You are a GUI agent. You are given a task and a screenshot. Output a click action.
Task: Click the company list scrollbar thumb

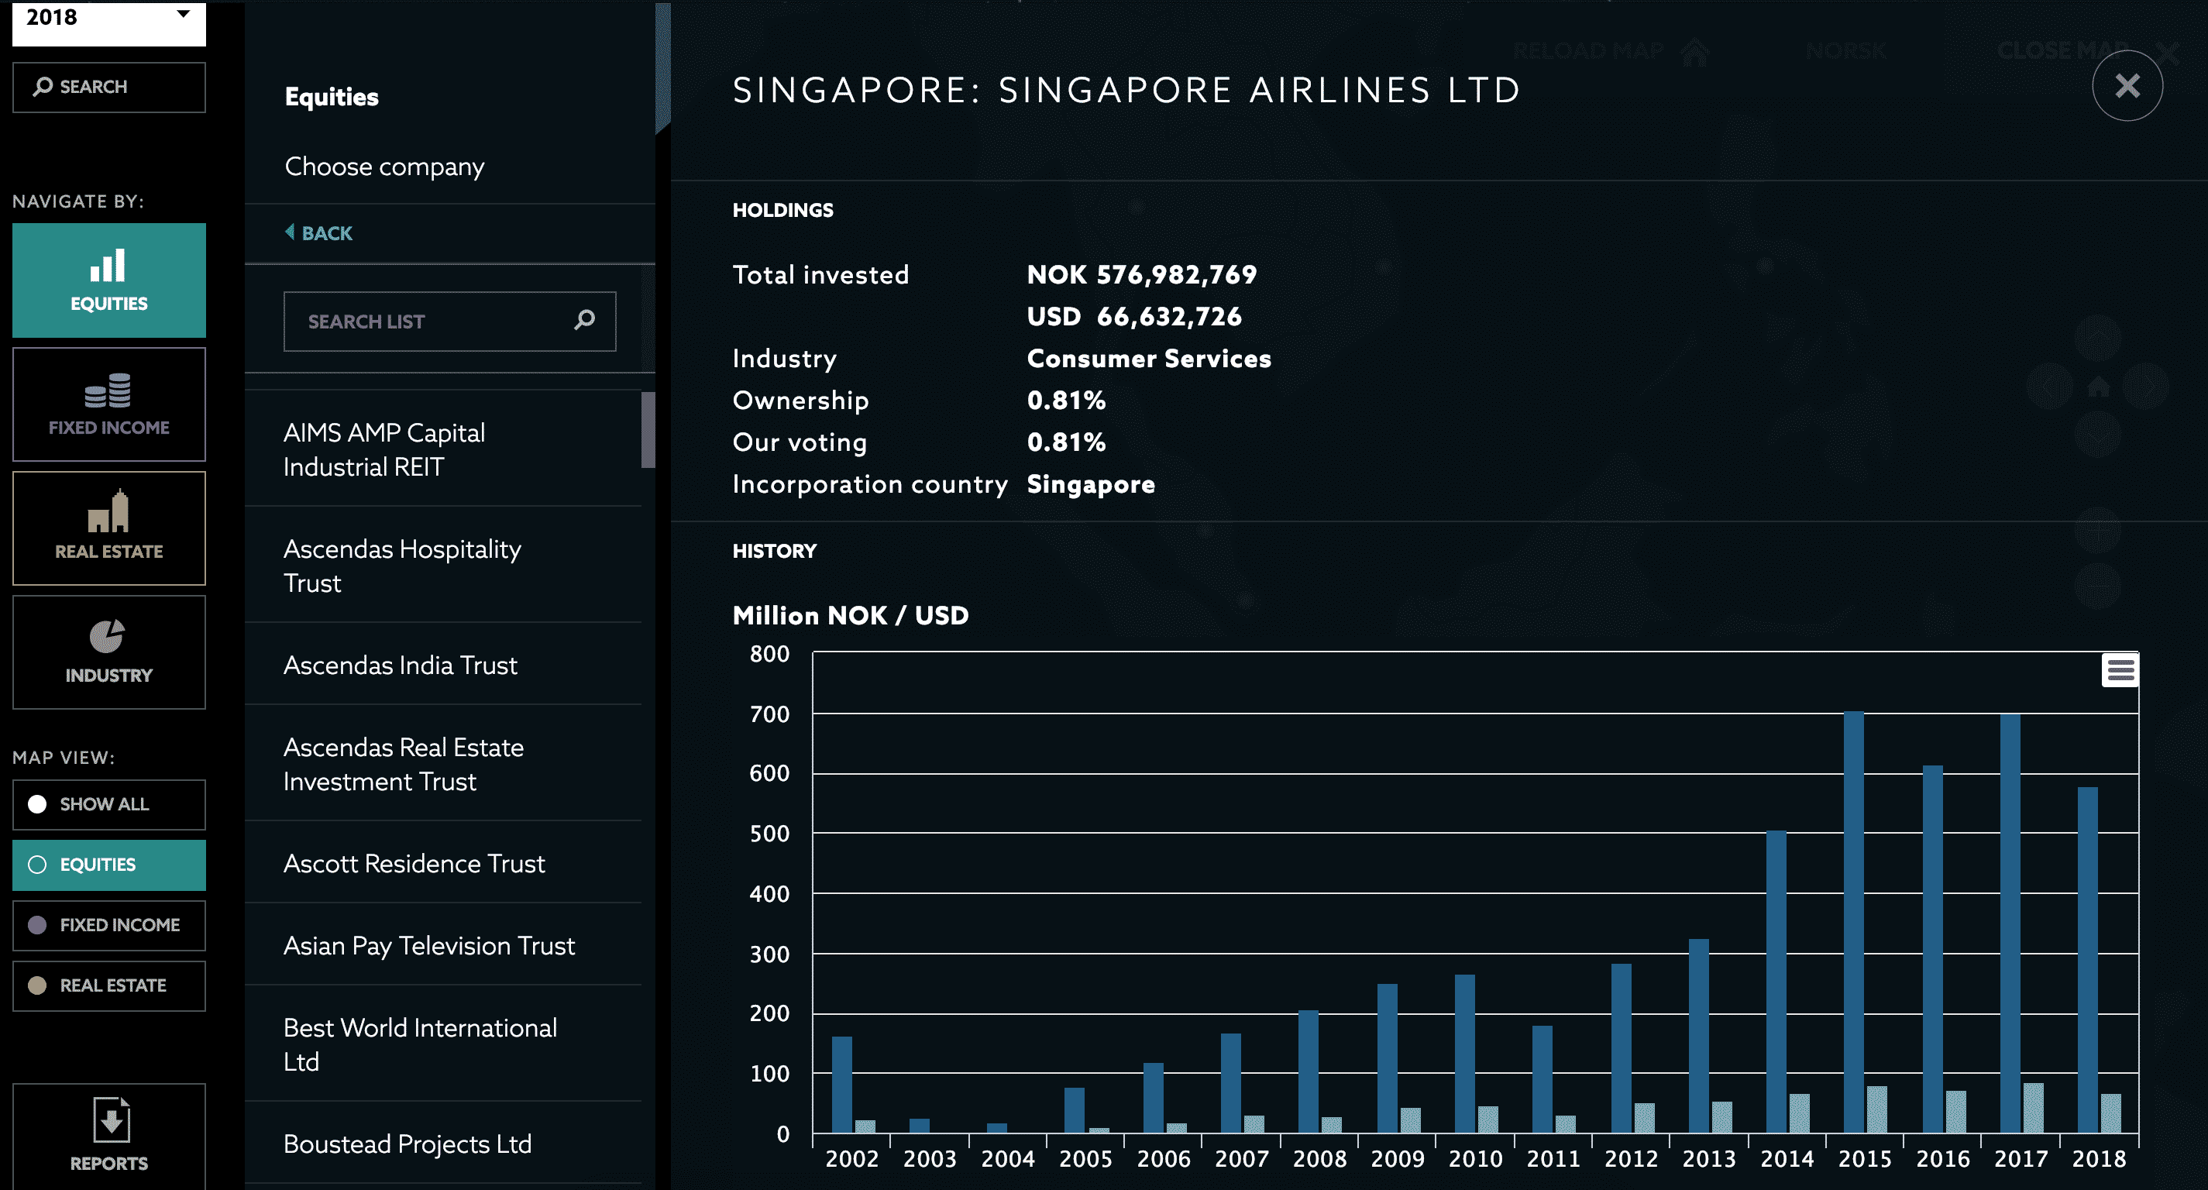tap(648, 429)
